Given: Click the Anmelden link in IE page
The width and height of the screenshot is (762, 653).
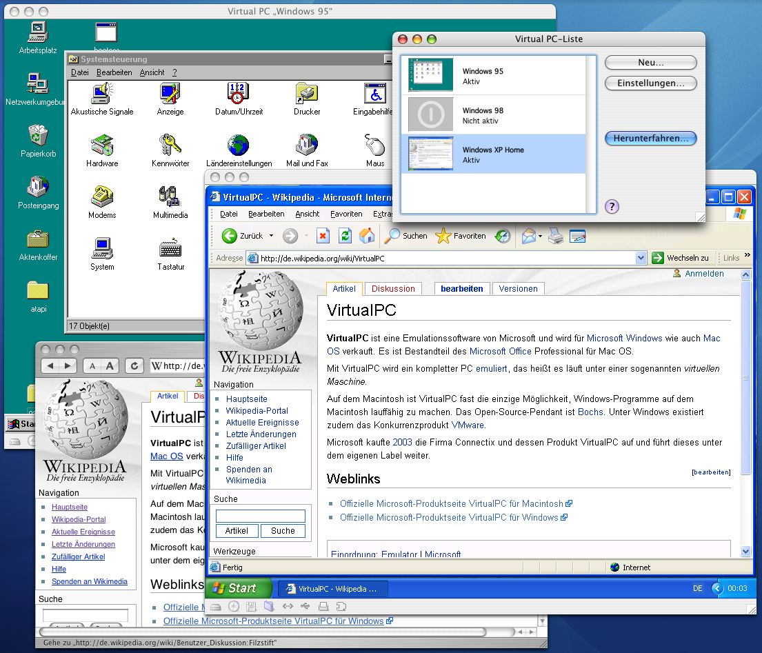Looking at the screenshot, I should tap(704, 274).
